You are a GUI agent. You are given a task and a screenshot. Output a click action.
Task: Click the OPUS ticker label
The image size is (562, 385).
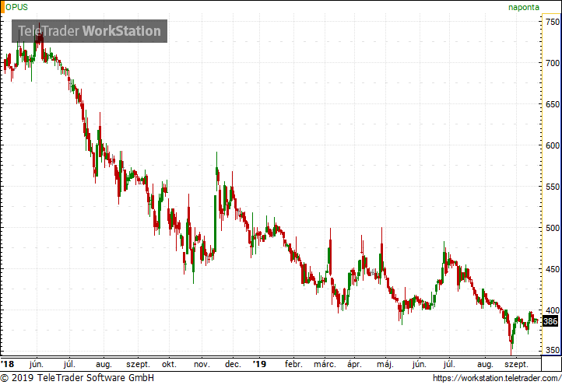[x=16, y=7]
